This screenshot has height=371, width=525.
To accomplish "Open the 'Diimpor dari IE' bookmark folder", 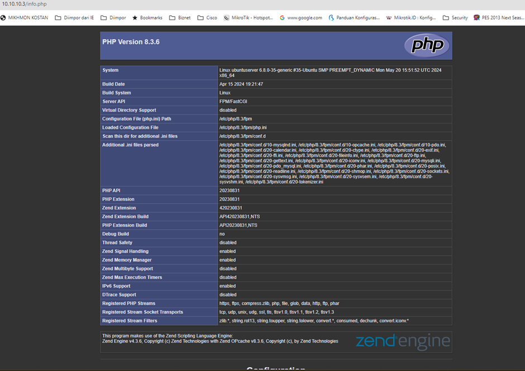I will pos(74,18).
